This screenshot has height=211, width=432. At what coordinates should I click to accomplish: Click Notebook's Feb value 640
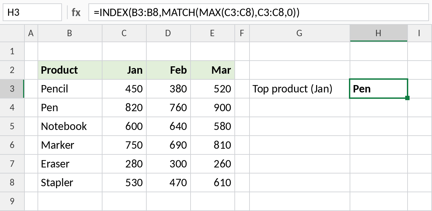(168, 126)
